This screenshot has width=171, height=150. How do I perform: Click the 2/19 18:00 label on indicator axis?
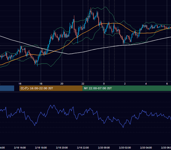click(x=41, y=147)
